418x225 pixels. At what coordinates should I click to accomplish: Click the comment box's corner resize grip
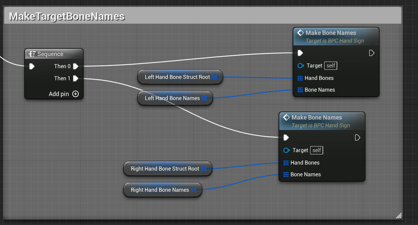398,215
